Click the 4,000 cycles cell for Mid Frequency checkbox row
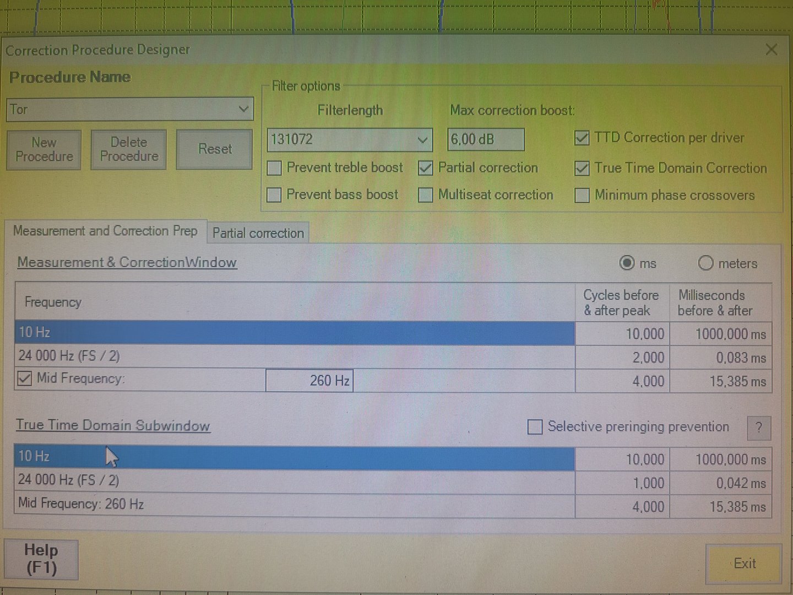Screen dimensions: 793x595 pos(622,381)
